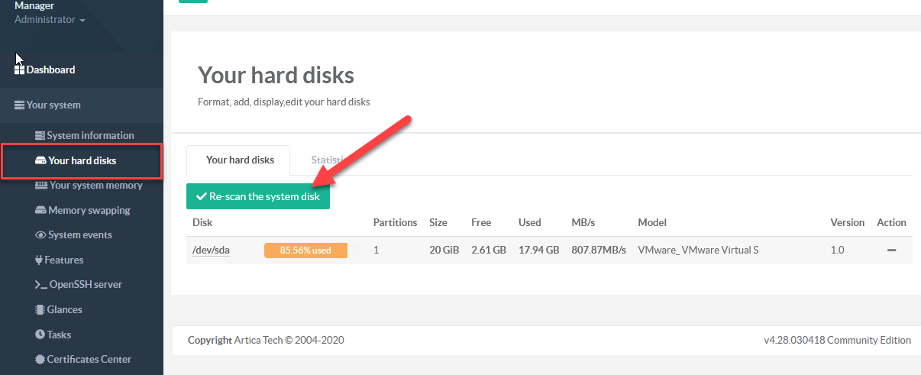Click the OpenSSH terminal prompt icon

(41, 284)
